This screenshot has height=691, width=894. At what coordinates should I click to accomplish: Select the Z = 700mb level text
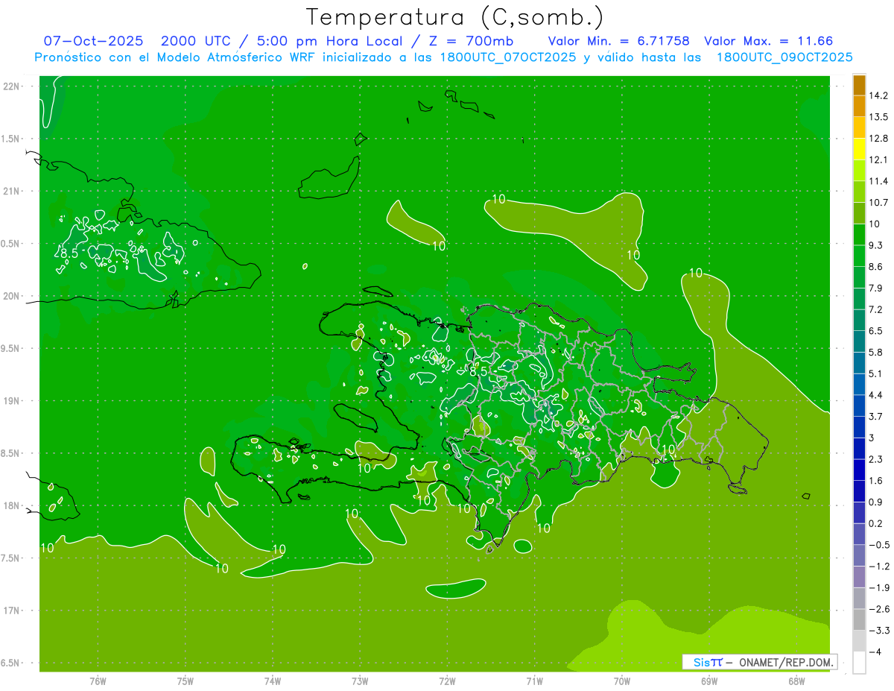tap(481, 41)
